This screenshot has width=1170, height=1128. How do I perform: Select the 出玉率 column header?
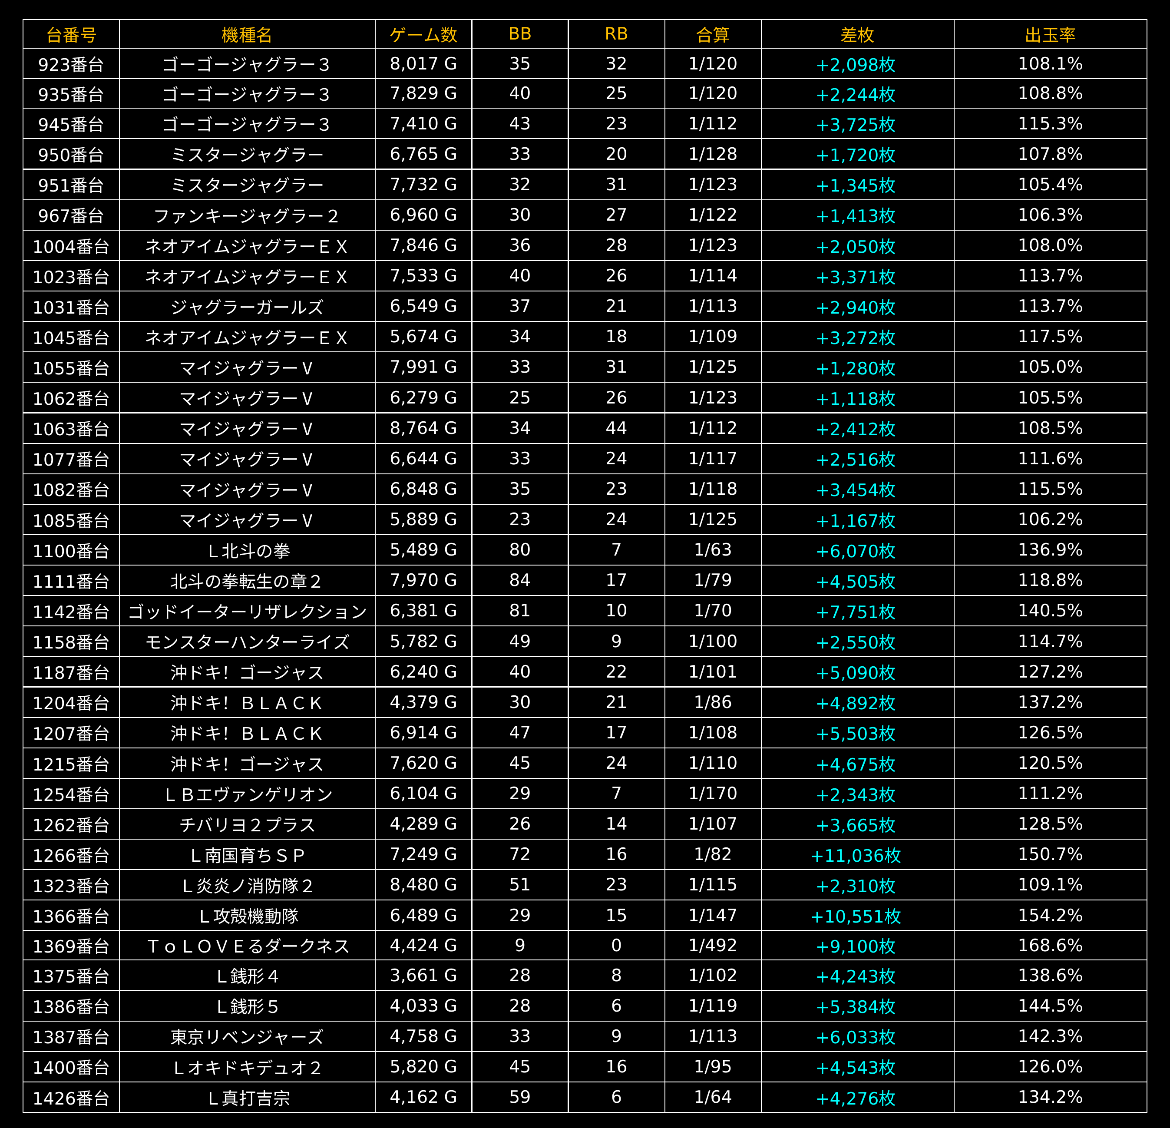[x=1050, y=35]
